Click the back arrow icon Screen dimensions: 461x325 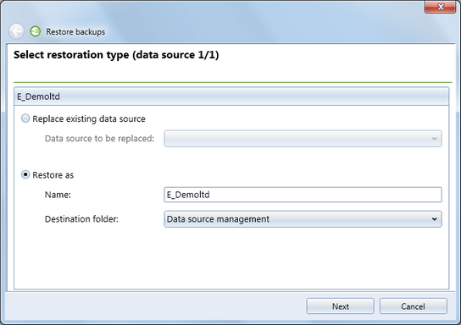16,31
